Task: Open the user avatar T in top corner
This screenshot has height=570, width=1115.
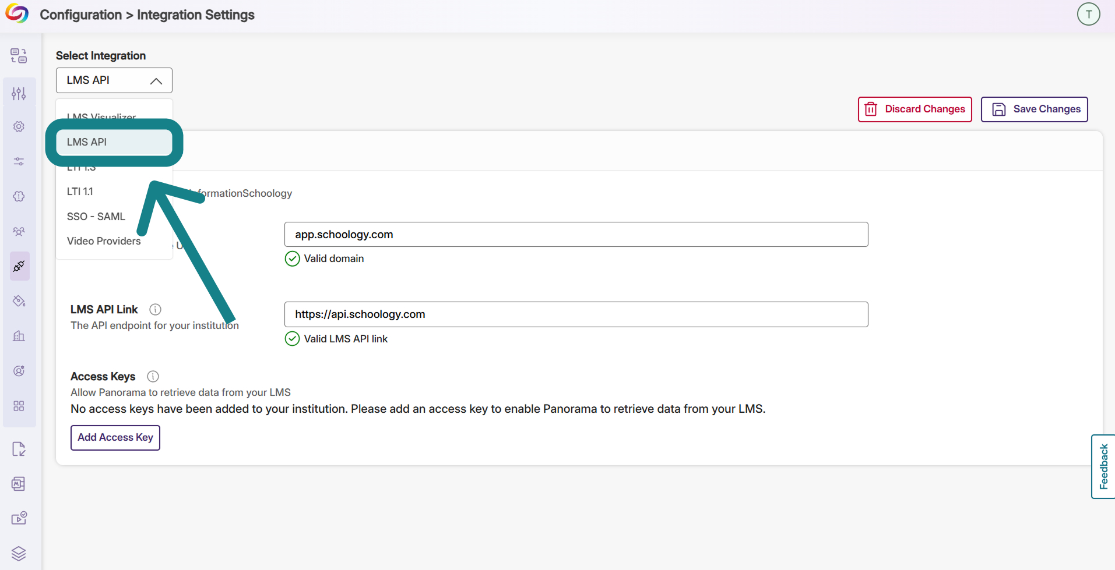Action: [x=1088, y=15]
